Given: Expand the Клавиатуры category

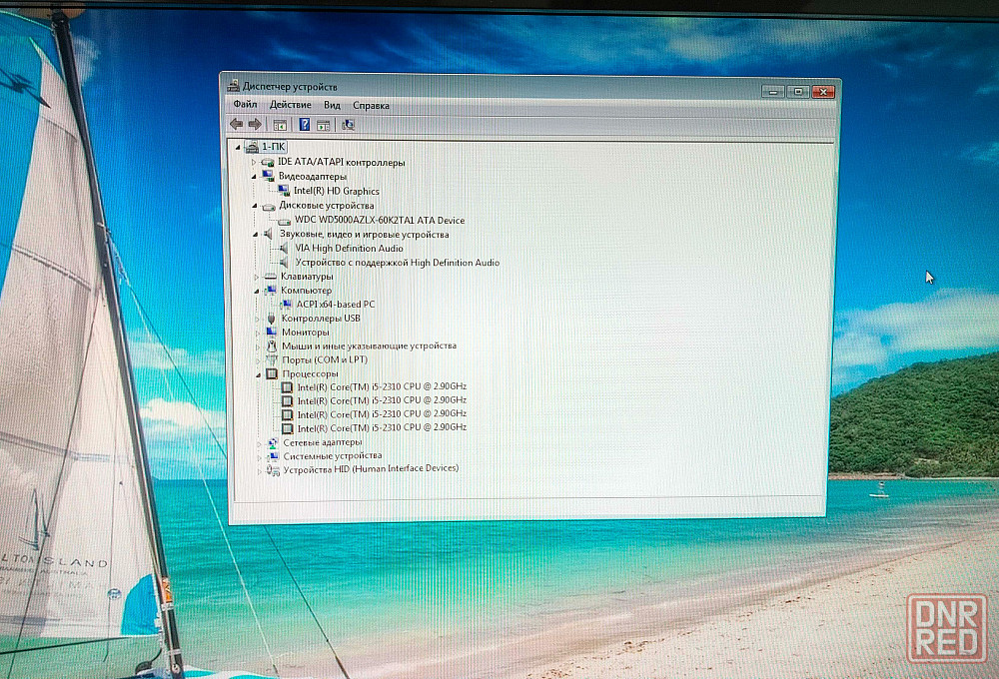Looking at the screenshot, I should coord(257,277).
